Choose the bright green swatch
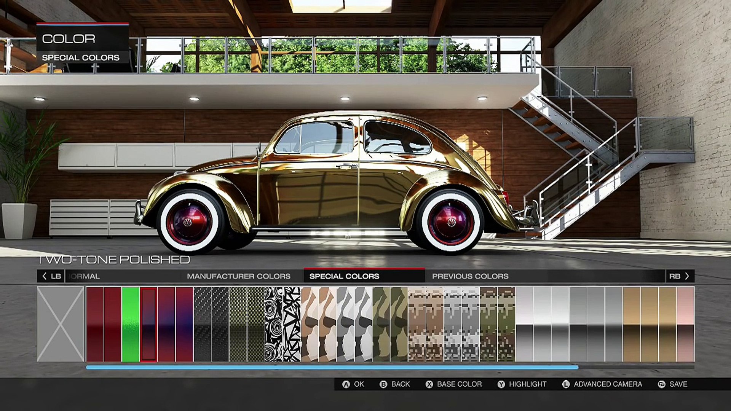Image resolution: width=731 pixels, height=411 pixels. (131, 324)
